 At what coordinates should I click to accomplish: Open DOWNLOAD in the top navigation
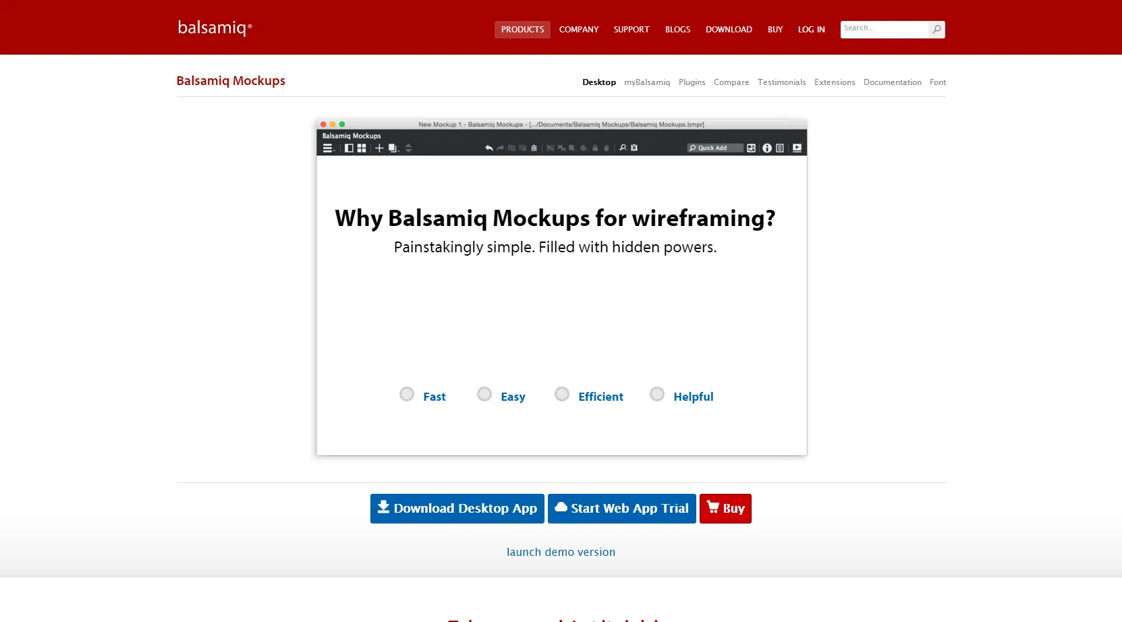coord(729,30)
